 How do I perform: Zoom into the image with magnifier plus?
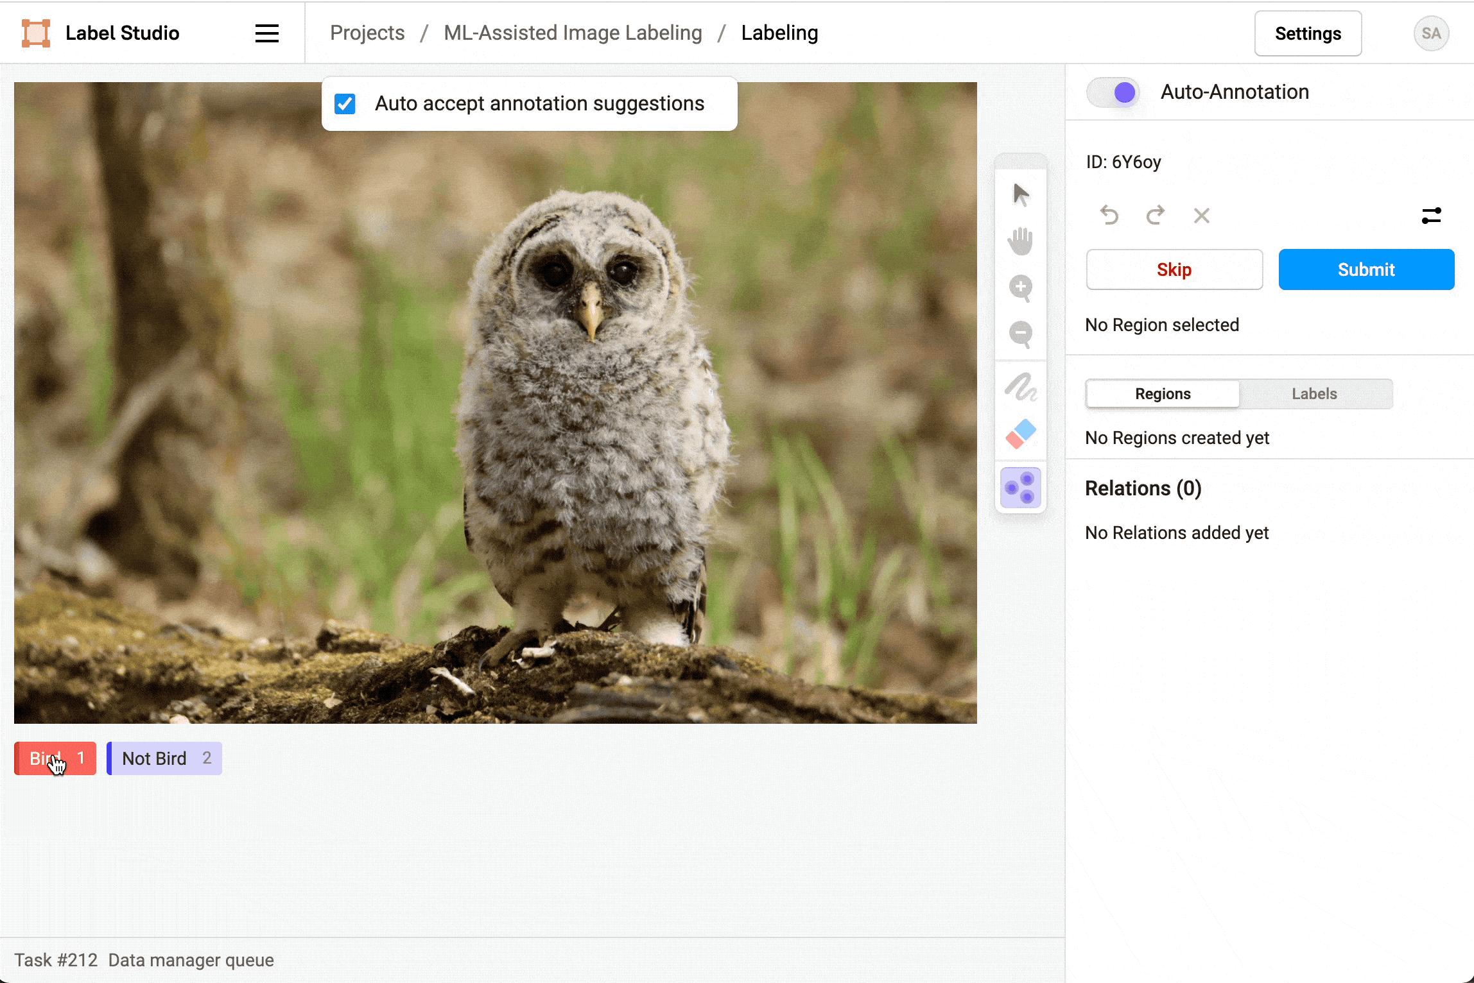[x=1021, y=289]
